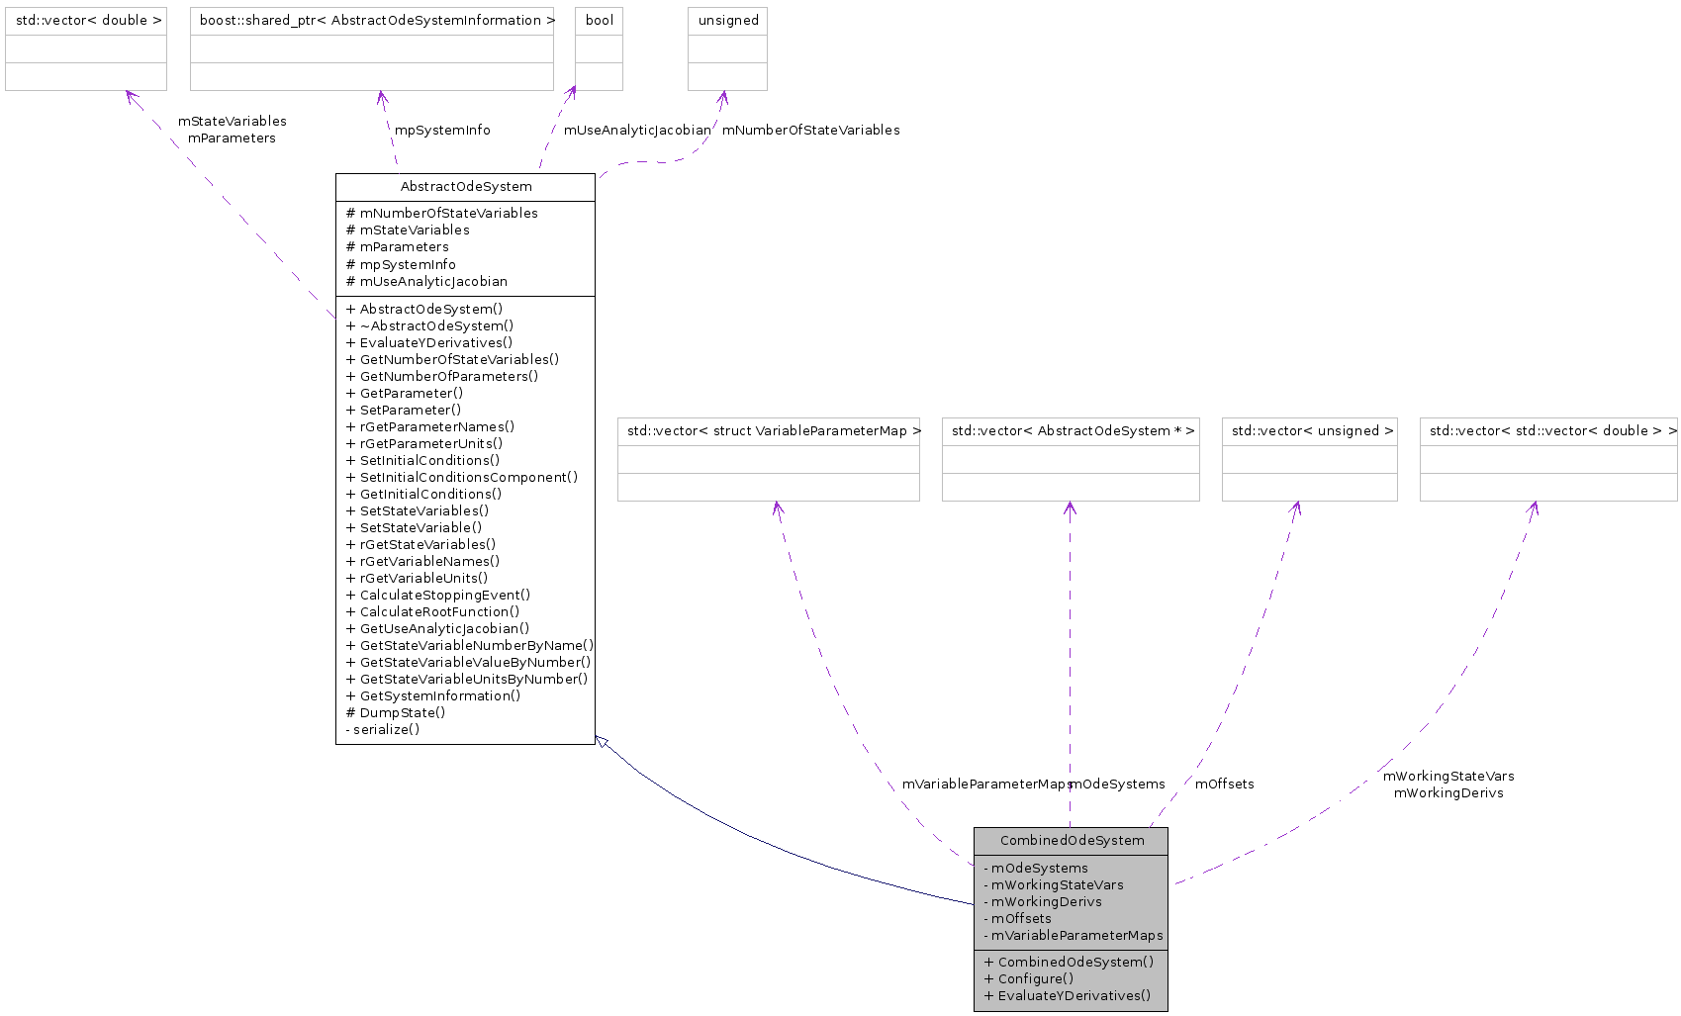The width and height of the screenshot is (1681, 1016).
Task: Open the std::vector< unsigned > node
Action: pyautogui.click(x=1310, y=459)
